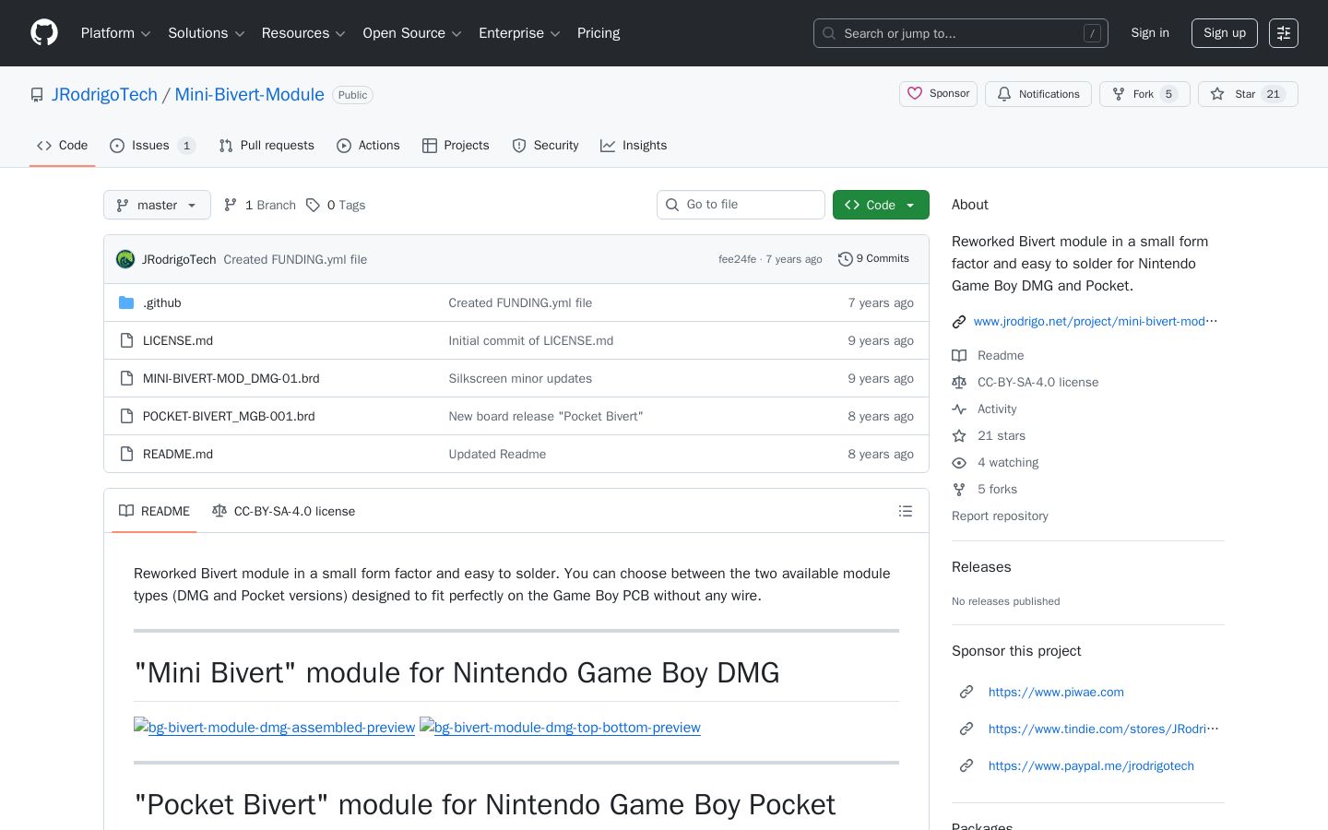Click the Report repository link
1328x830 pixels.
coord(1000,516)
